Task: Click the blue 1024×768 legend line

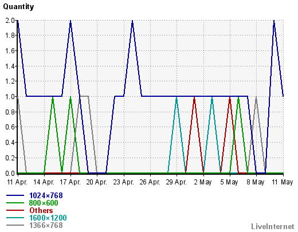Action: (x=15, y=195)
